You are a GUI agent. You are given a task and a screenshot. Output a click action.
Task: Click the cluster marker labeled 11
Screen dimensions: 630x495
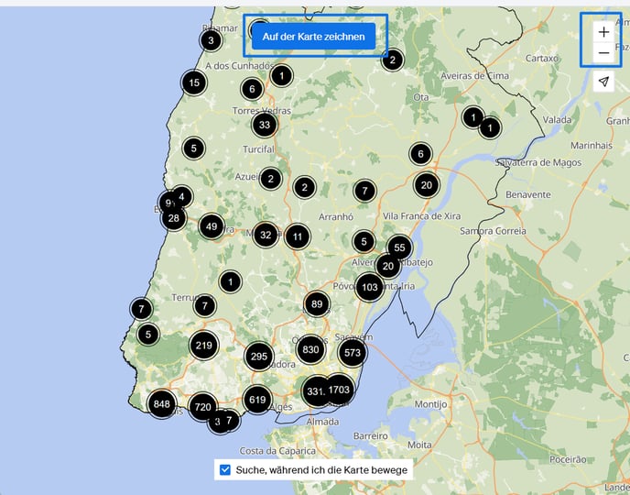point(297,236)
